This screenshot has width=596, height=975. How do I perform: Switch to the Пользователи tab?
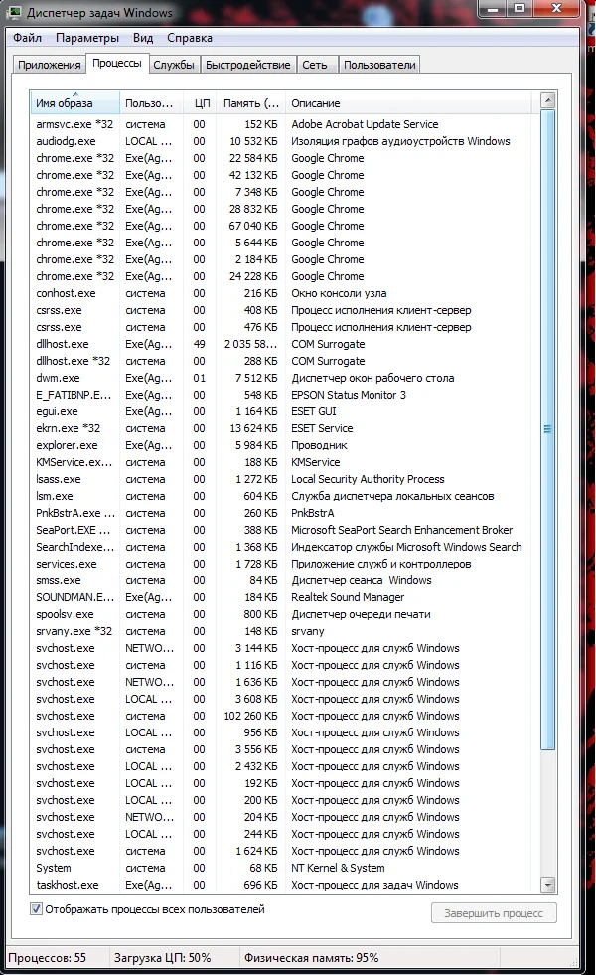(x=379, y=65)
